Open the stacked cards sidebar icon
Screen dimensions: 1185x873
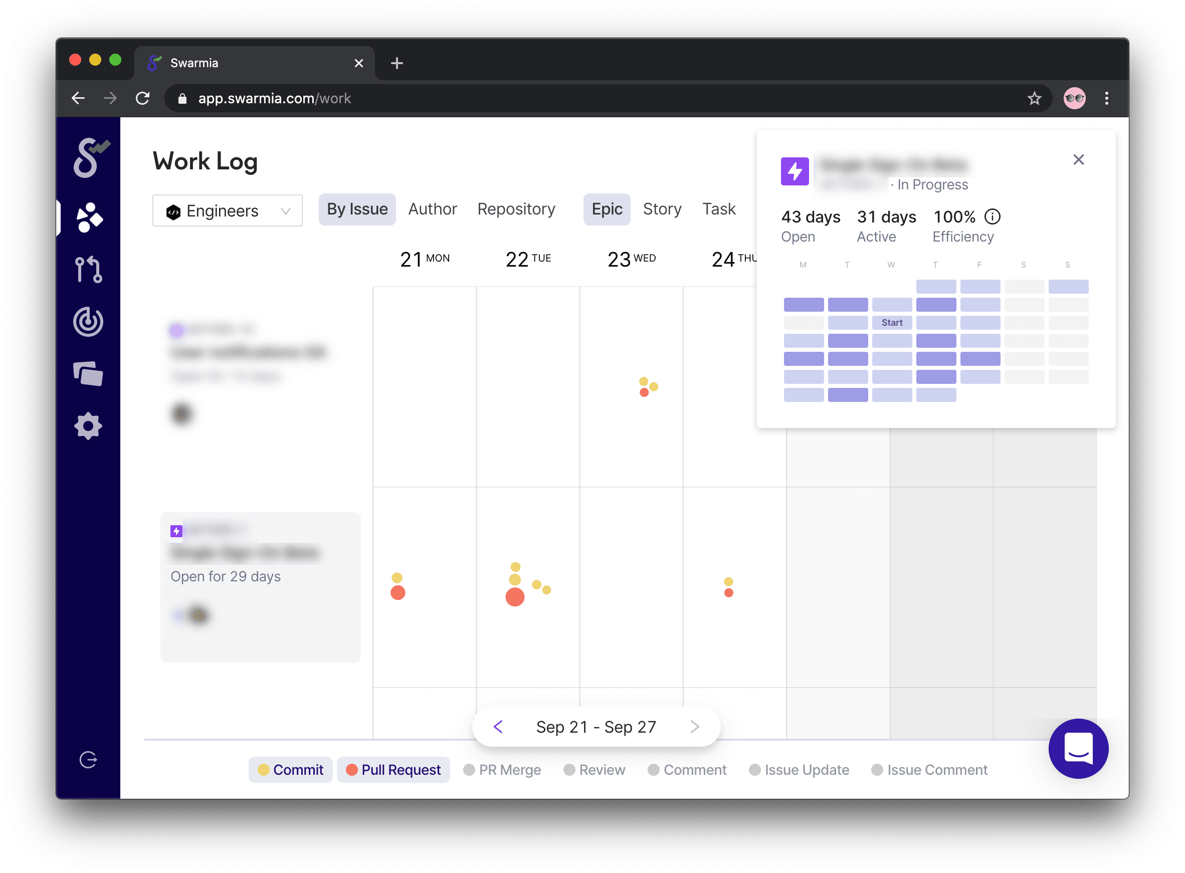88,374
